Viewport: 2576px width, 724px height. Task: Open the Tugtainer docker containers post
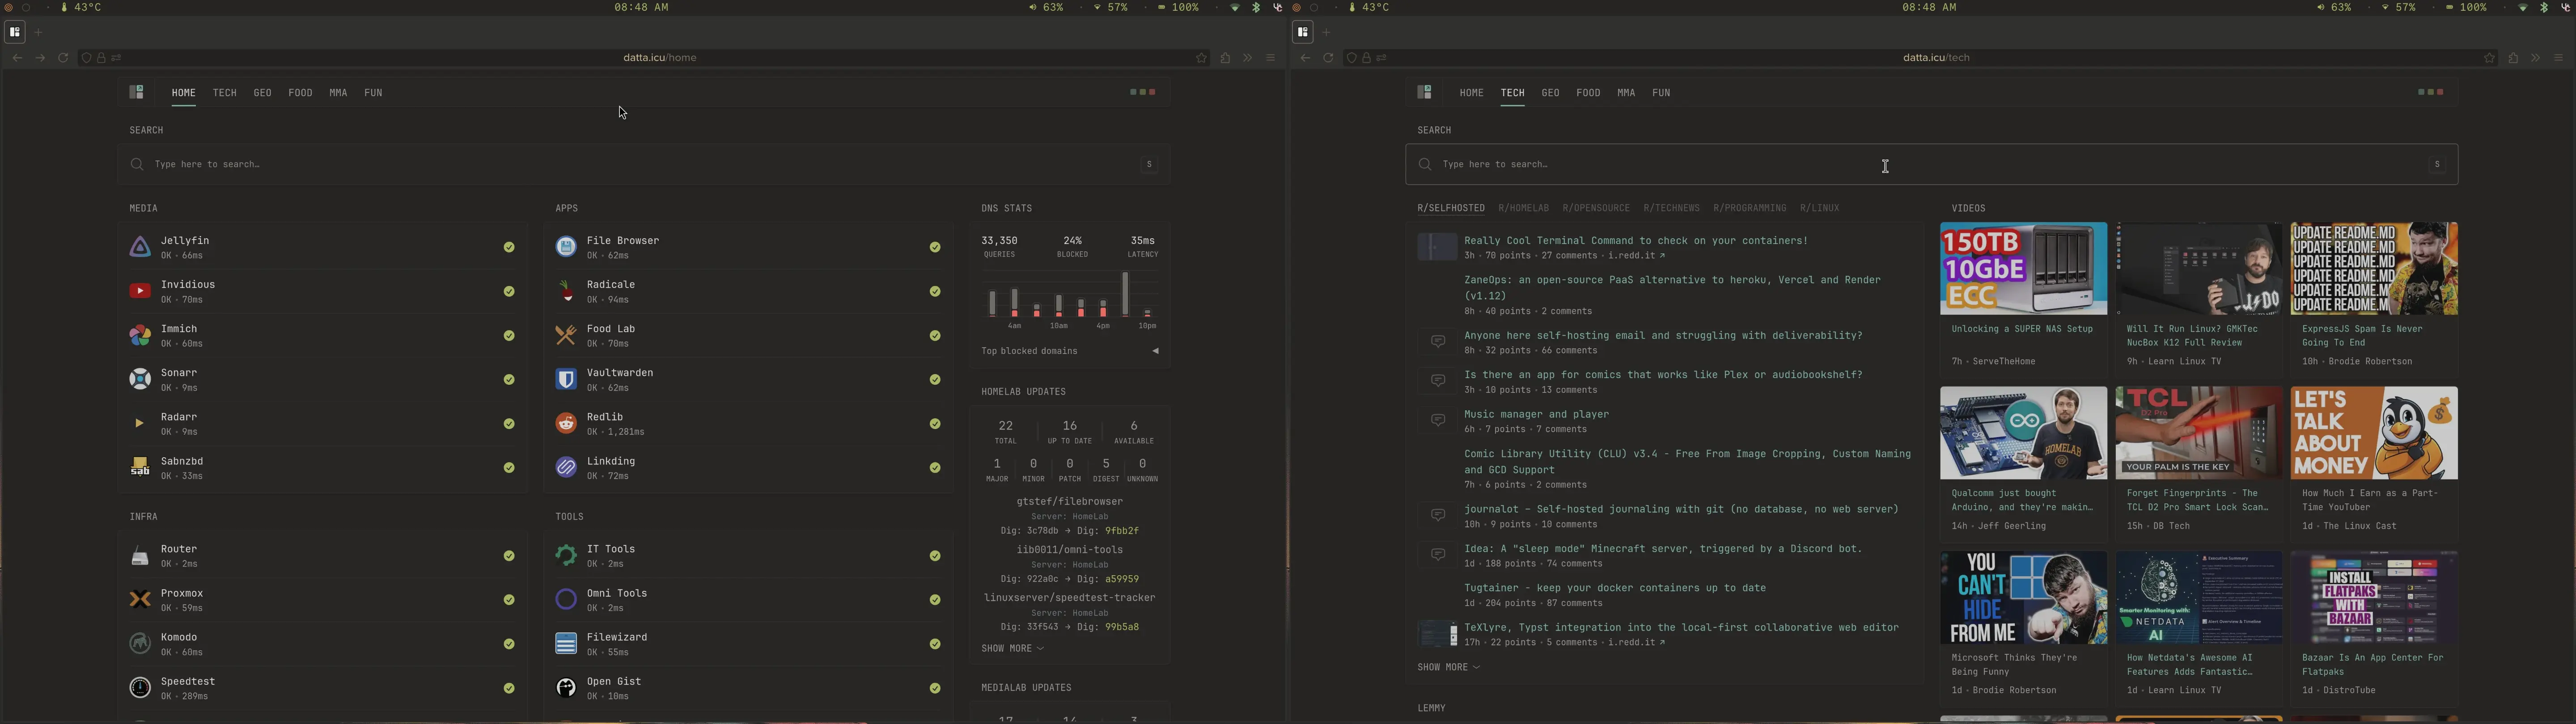pyautogui.click(x=1614, y=588)
